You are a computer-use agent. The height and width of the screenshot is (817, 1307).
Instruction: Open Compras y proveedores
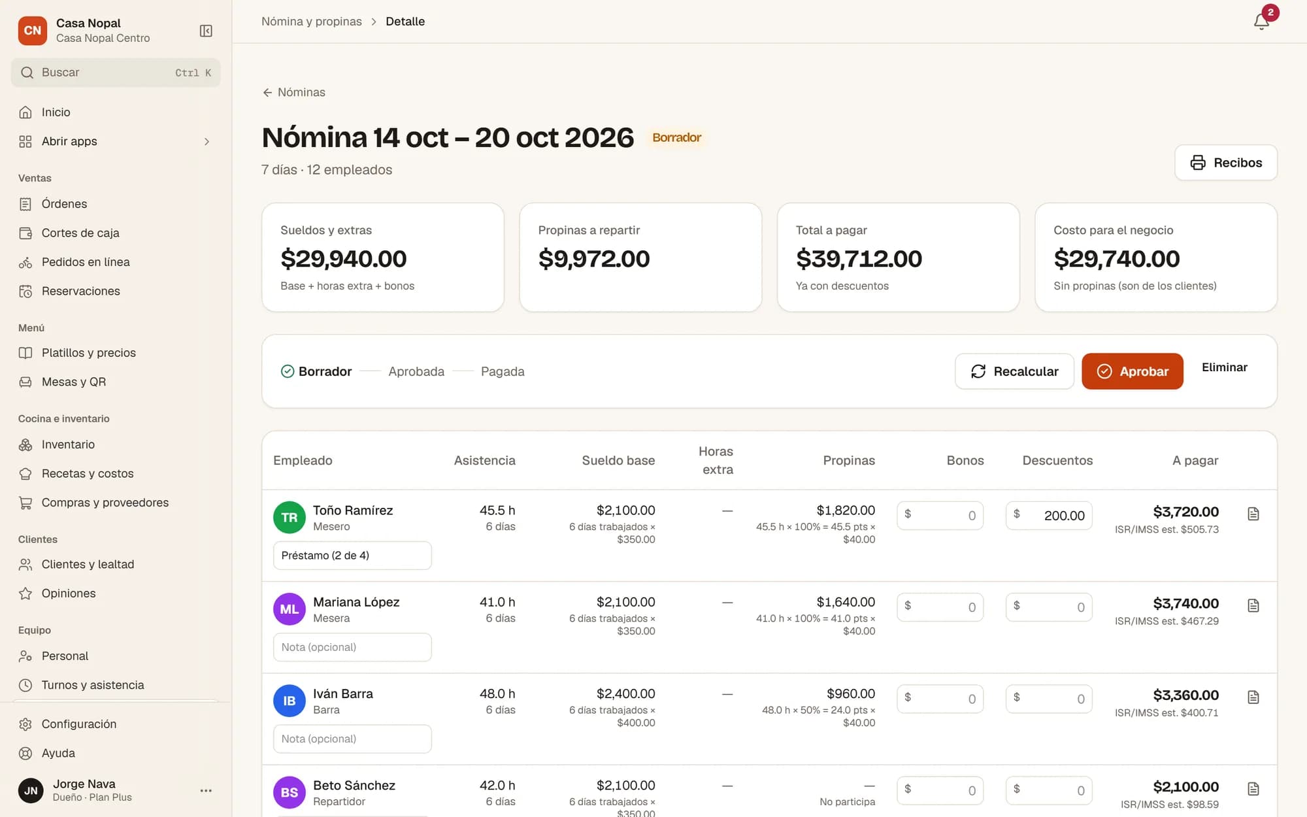(116, 503)
